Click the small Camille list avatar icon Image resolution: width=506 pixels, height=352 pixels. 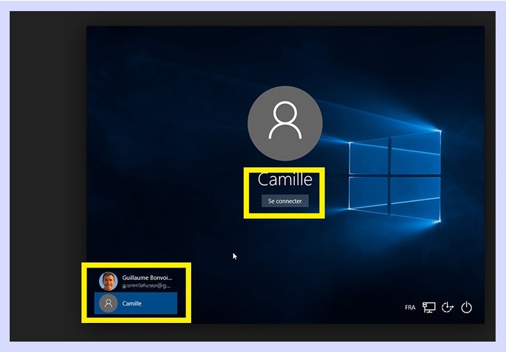109,303
